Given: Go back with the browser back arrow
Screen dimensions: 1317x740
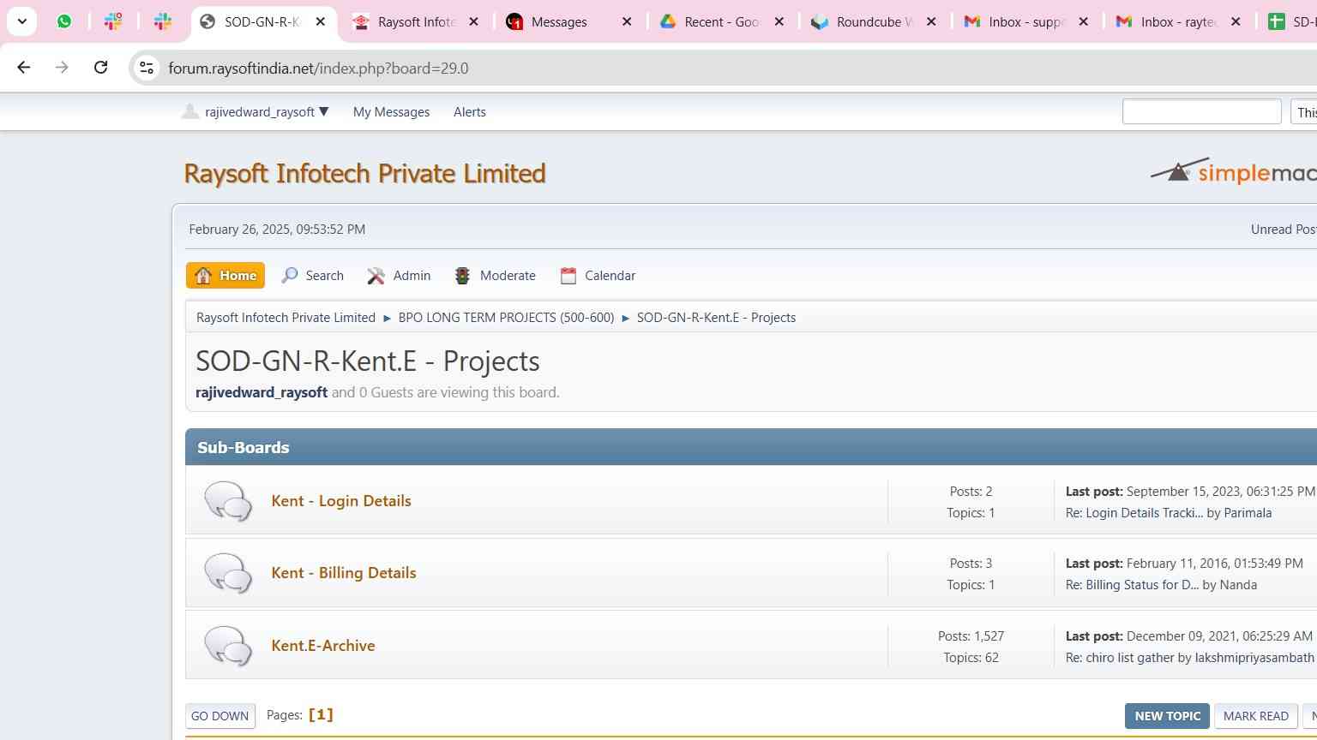Looking at the screenshot, I should [24, 68].
